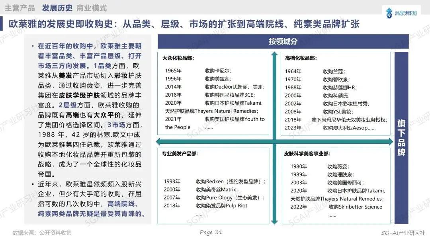Select the 发展历史 section label
The width and height of the screenshot is (430, 242).
[x=57, y=8]
